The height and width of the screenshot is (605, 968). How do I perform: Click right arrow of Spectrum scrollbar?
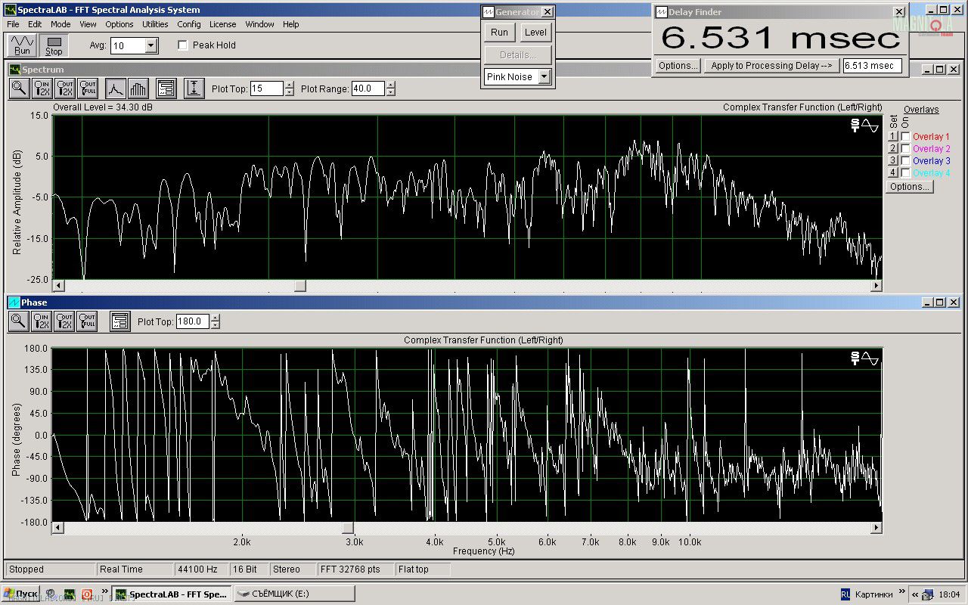tap(876, 286)
